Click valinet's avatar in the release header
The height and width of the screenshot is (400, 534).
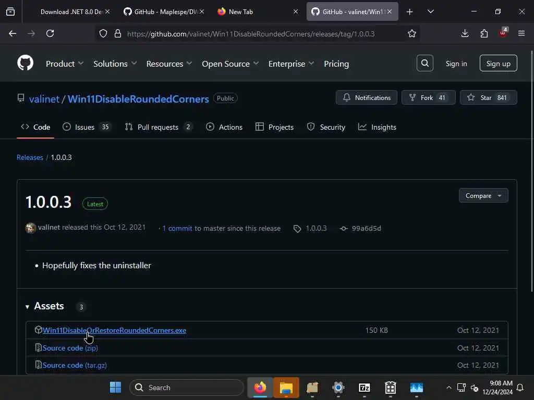31,228
